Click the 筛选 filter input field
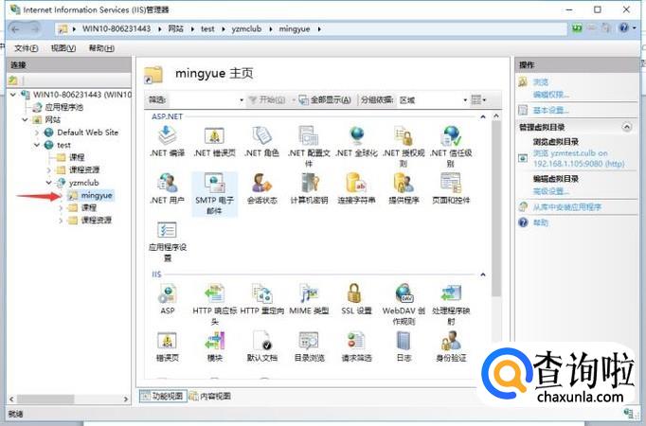The image size is (646, 426). [203, 100]
